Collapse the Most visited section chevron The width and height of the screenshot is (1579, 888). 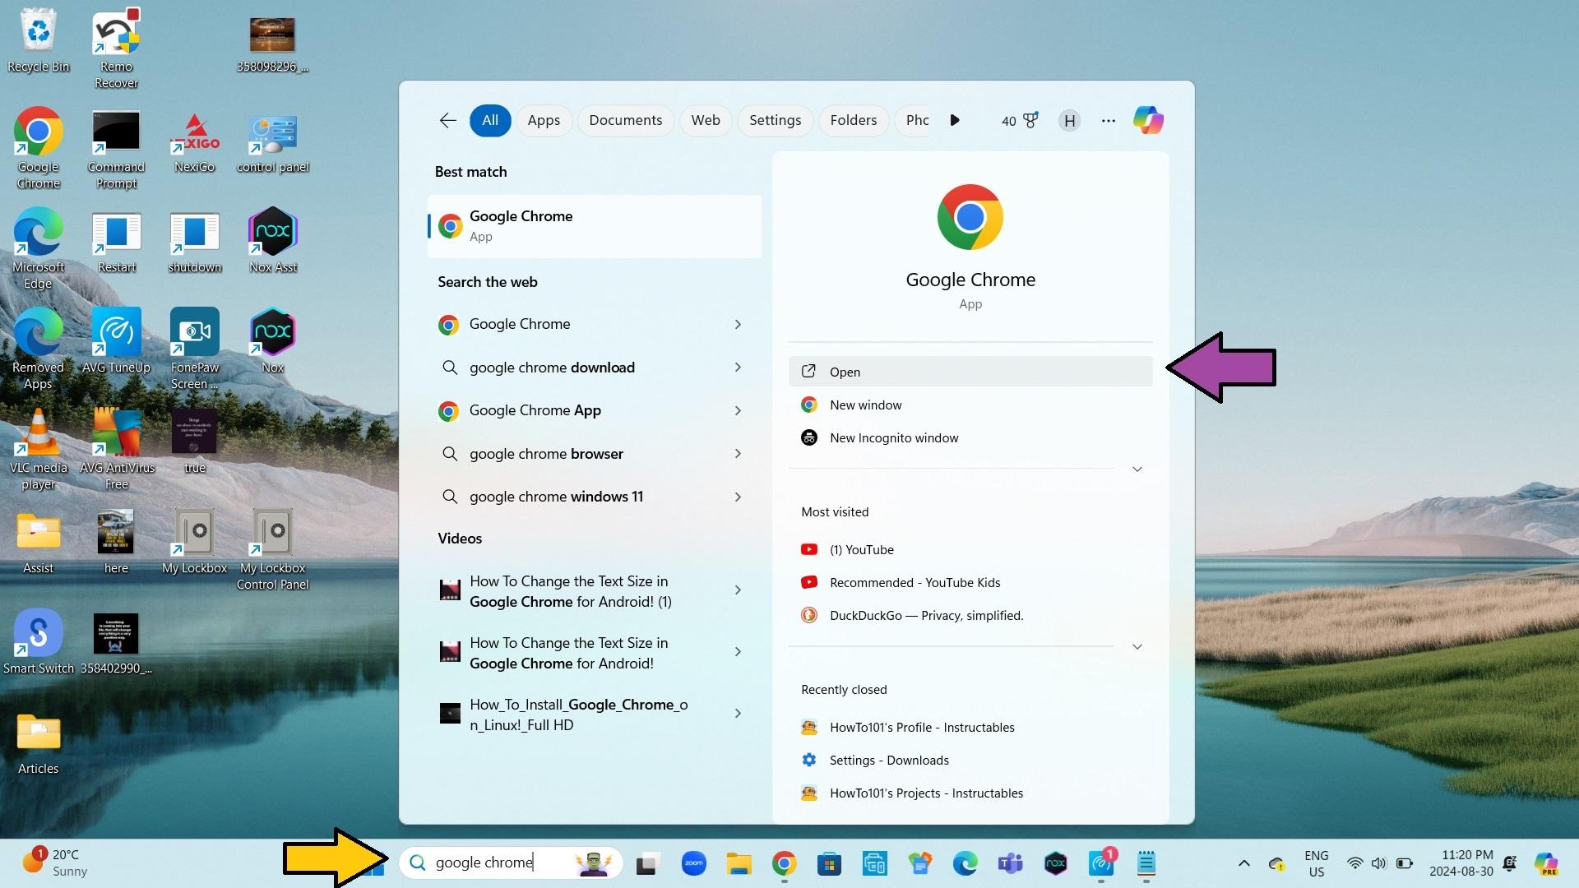coord(1137,647)
